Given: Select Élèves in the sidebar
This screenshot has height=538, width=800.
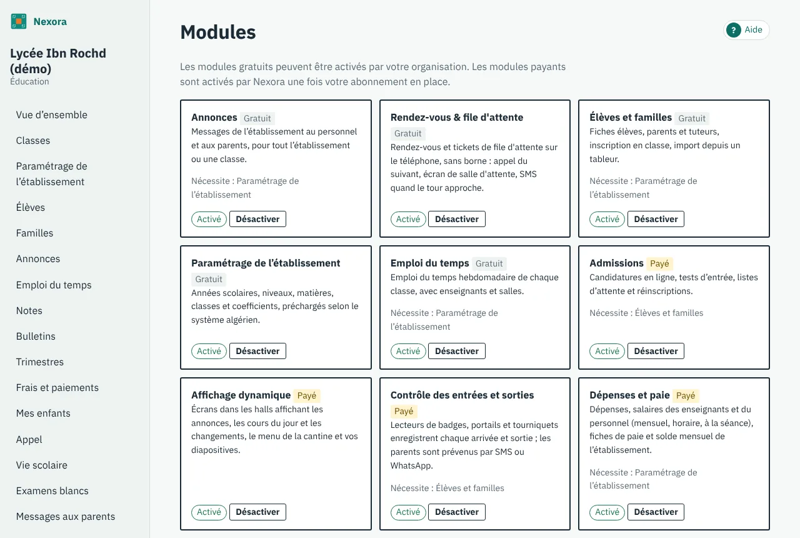Looking at the screenshot, I should [31, 207].
